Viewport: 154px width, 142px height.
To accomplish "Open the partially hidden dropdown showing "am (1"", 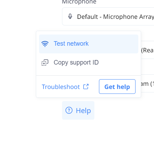I will tap(147, 83).
